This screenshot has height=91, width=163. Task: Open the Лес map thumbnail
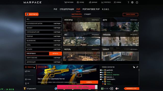(x=81, y=39)
